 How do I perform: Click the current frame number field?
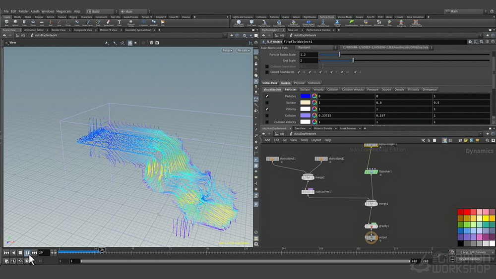(x=44, y=252)
